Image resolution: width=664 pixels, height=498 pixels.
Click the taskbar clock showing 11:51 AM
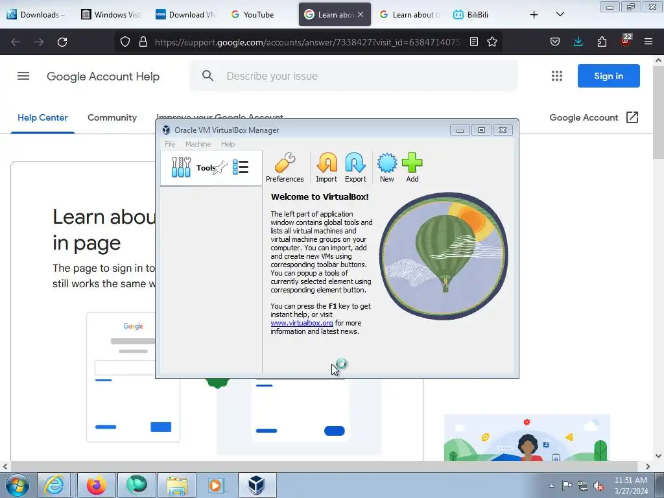click(x=630, y=485)
